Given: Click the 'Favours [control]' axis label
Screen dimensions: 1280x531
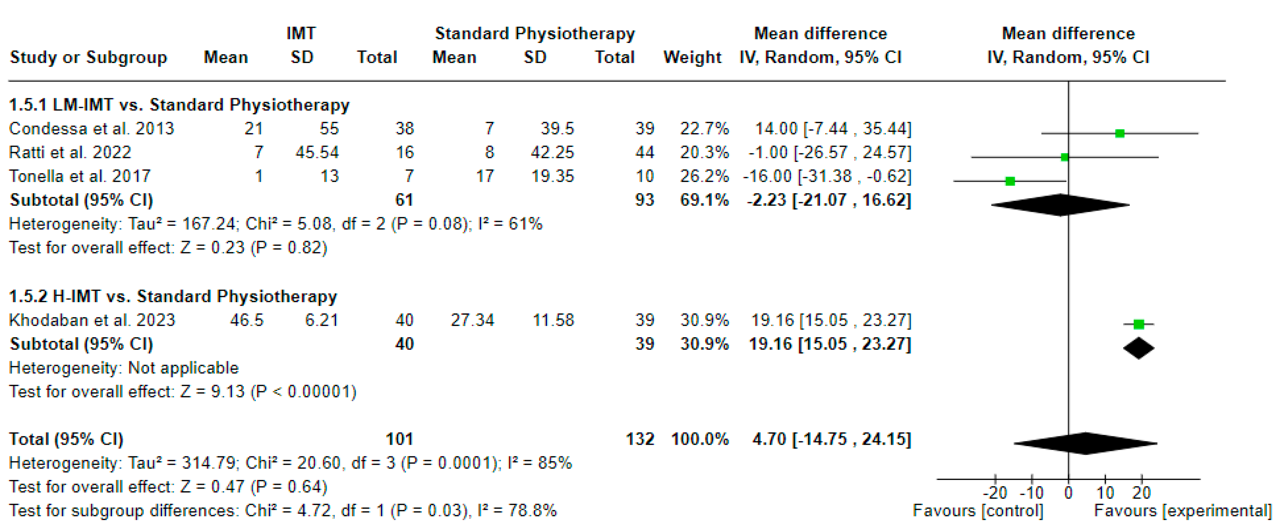Looking at the screenshot, I should click(977, 511).
